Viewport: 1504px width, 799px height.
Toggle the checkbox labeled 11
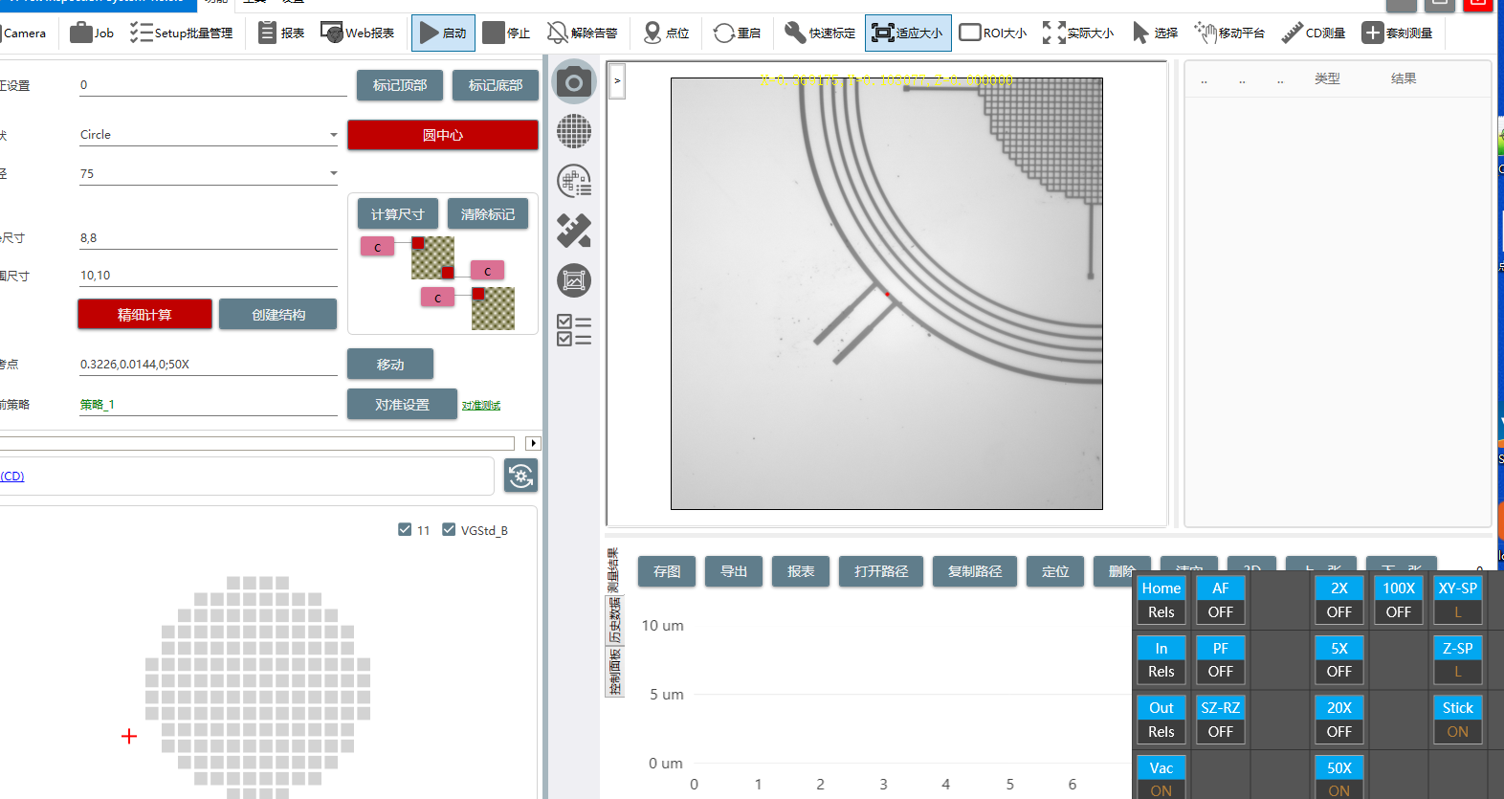405,529
